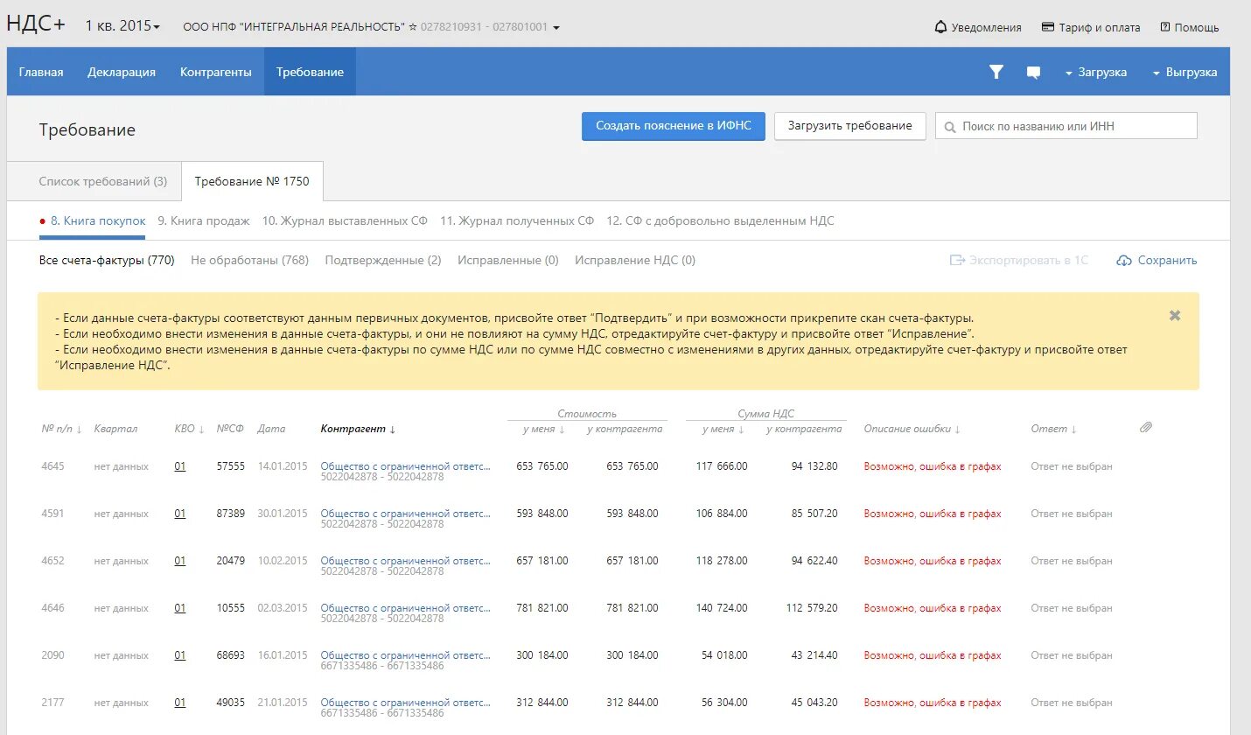Image resolution: width=1251 pixels, height=735 pixels.
Task: Expand the Загрузка dropdown menu
Action: pyautogui.click(x=1095, y=73)
